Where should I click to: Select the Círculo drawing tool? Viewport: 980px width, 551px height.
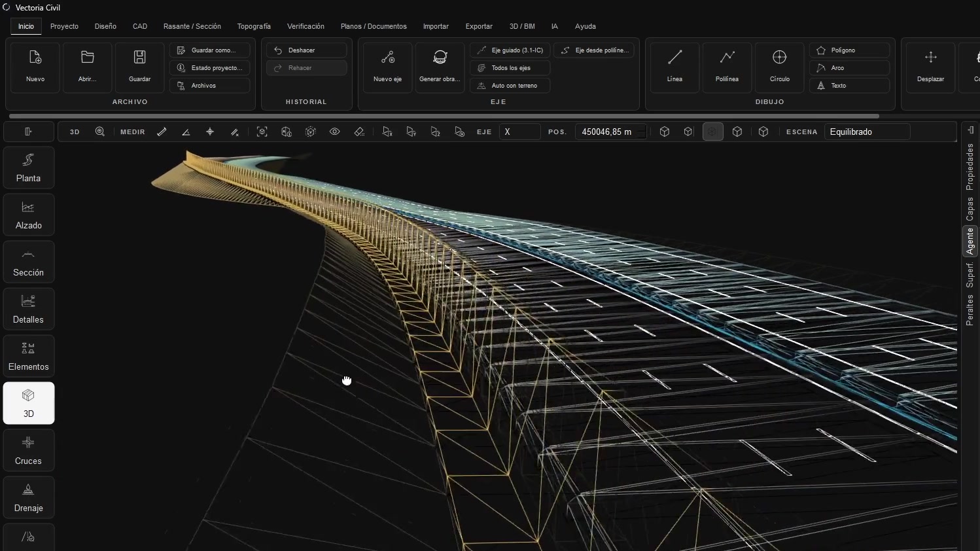(x=779, y=67)
